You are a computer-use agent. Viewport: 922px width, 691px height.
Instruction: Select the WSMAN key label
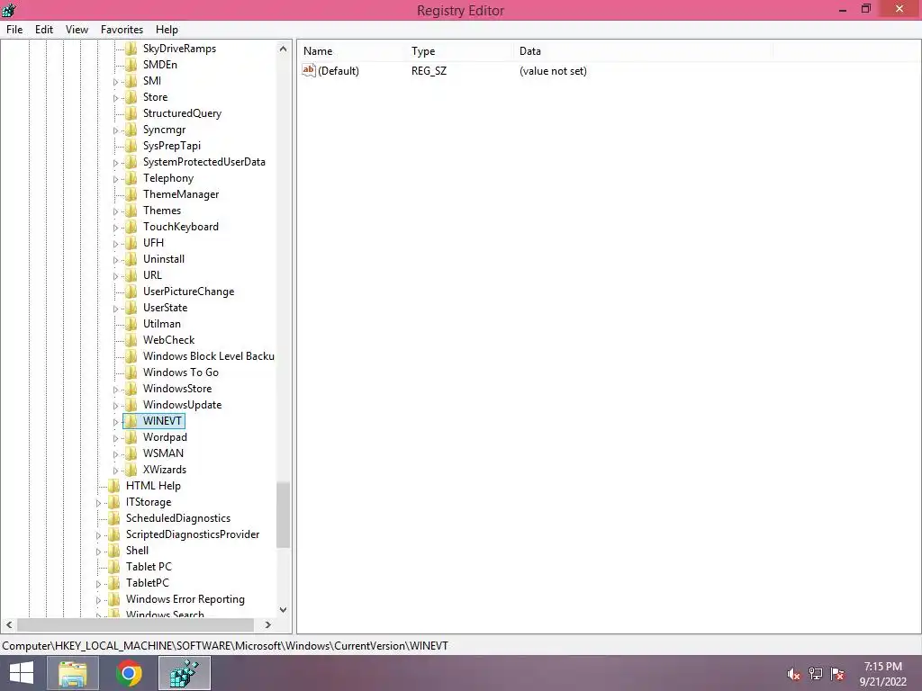pos(164,453)
